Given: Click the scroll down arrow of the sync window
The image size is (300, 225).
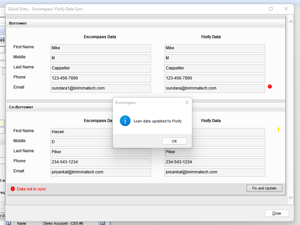Looking at the screenshot, I should coord(291,198).
